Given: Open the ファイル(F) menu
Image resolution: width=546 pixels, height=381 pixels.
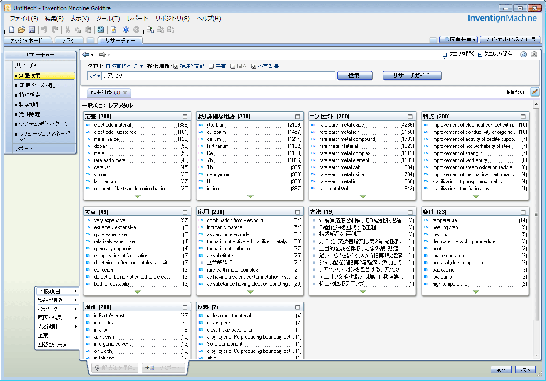Looking at the screenshot, I should 24,19.
